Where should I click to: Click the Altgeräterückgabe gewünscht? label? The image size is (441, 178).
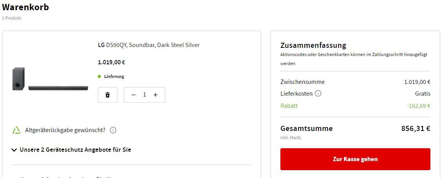click(x=65, y=130)
